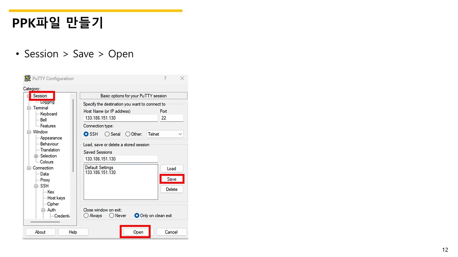This screenshot has height=257, width=458.
Task: Save the session with the Save button
Action: (x=172, y=179)
